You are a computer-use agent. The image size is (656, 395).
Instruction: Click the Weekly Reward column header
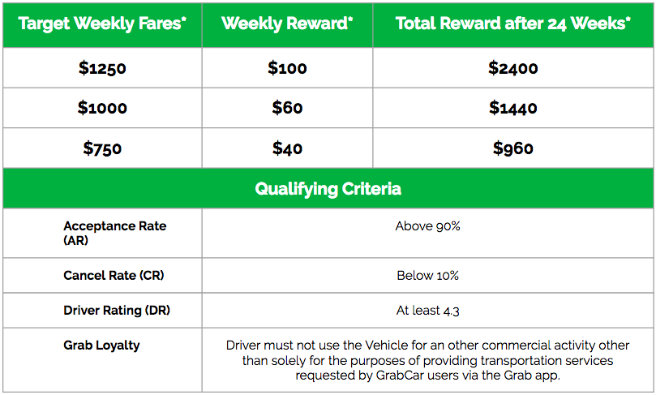(287, 24)
